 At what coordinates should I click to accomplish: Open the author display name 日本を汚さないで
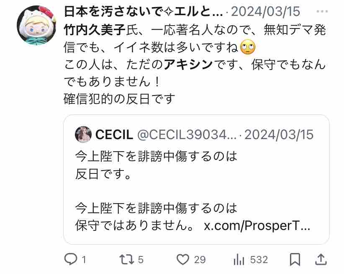[144, 12]
